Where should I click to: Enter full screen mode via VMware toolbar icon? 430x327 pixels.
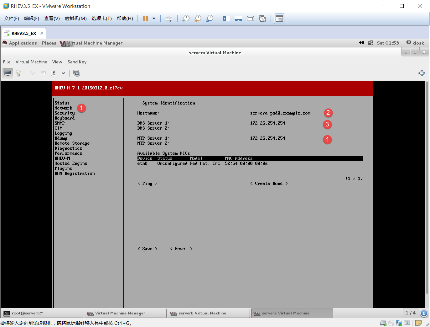click(250, 19)
